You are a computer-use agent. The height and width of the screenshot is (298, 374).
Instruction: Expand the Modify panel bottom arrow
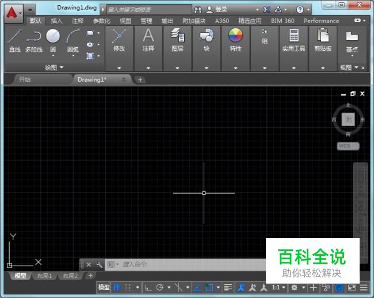tap(119, 68)
